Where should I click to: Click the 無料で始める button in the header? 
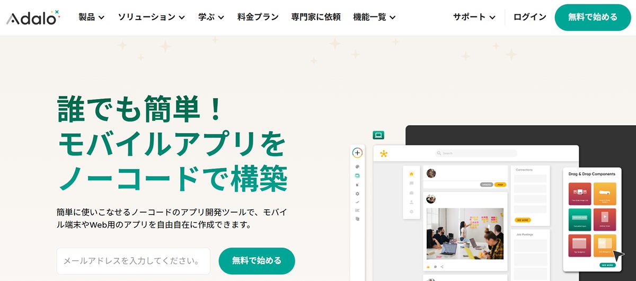[593, 17]
